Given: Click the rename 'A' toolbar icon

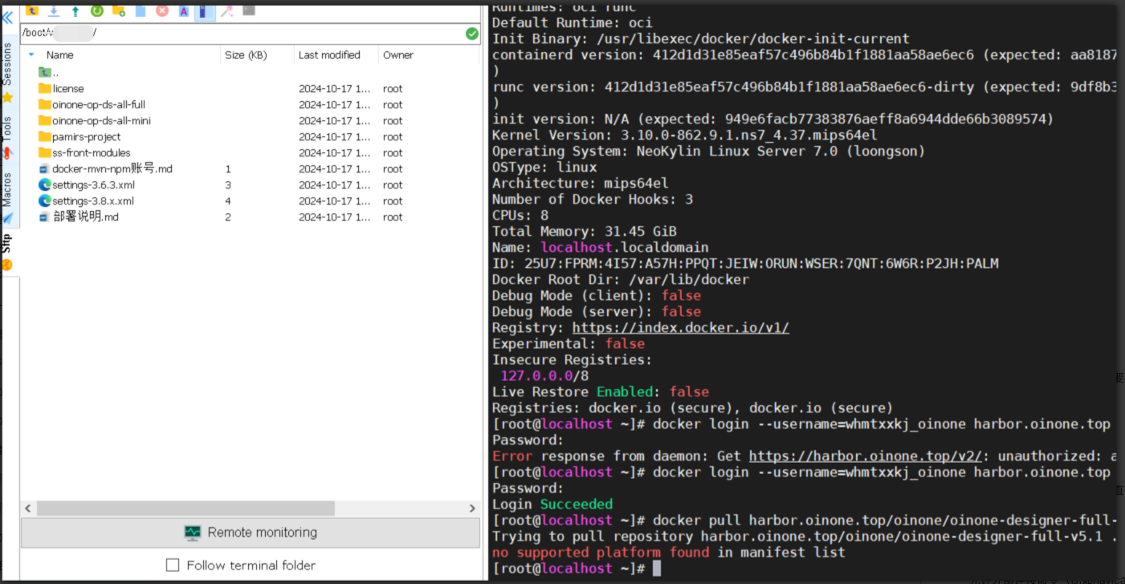Looking at the screenshot, I should (184, 10).
